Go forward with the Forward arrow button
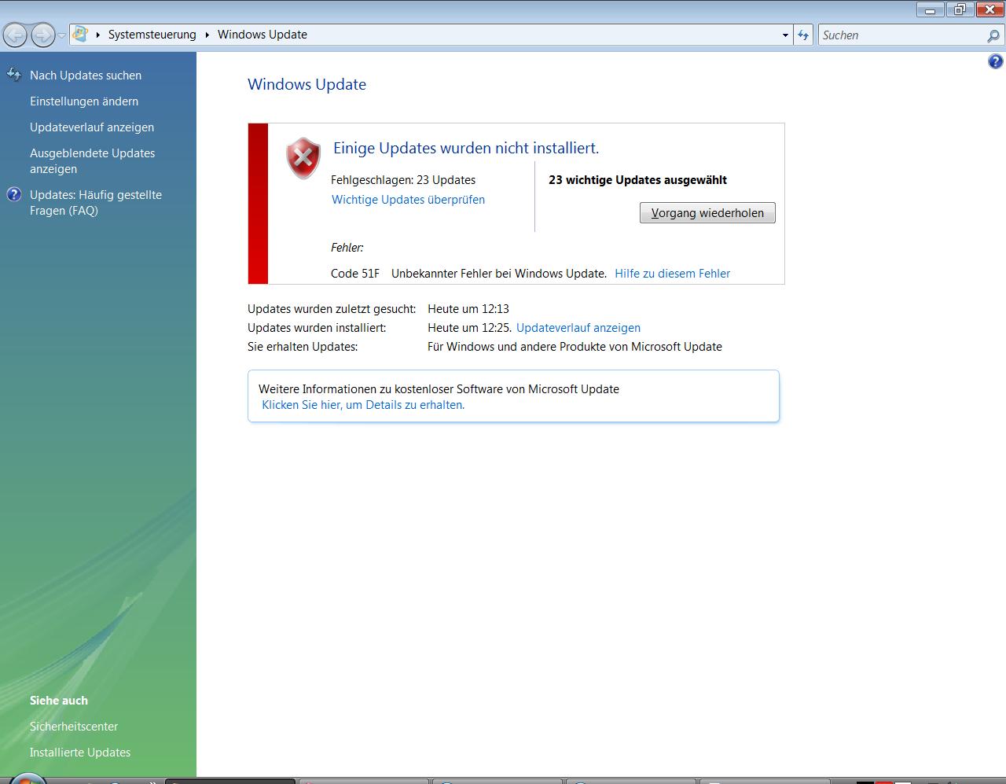This screenshot has width=1006, height=784. [43, 35]
